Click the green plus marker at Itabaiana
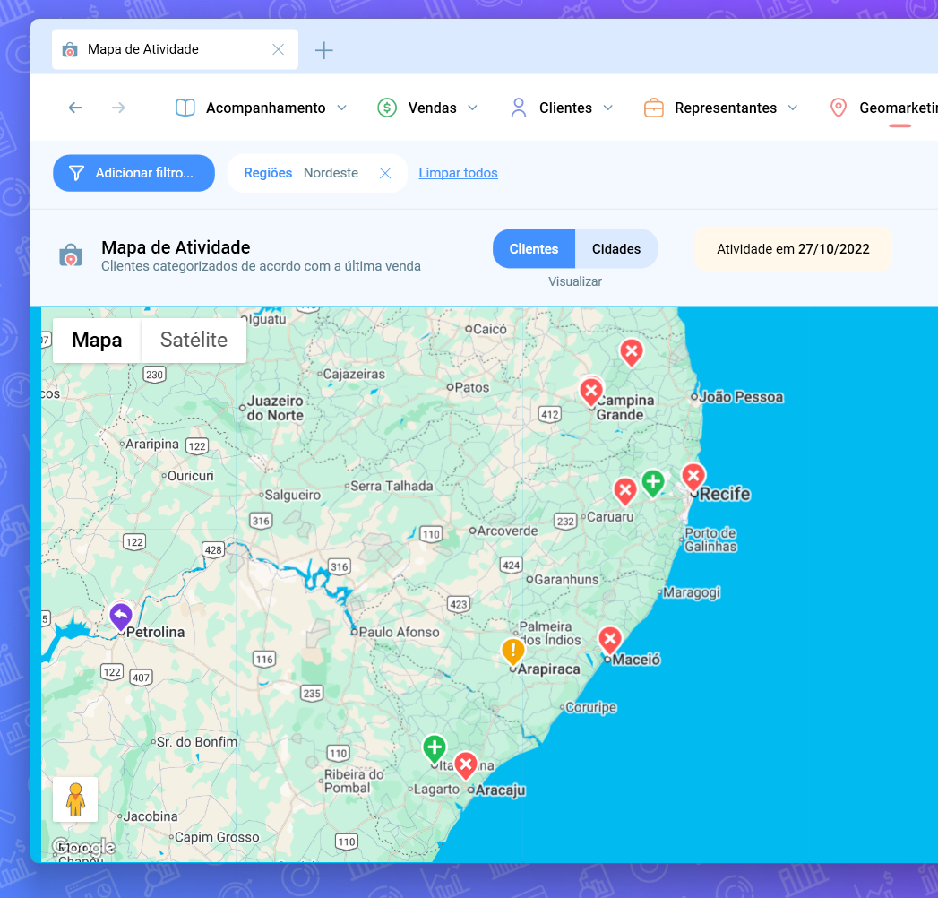938x898 pixels. point(435,749)
